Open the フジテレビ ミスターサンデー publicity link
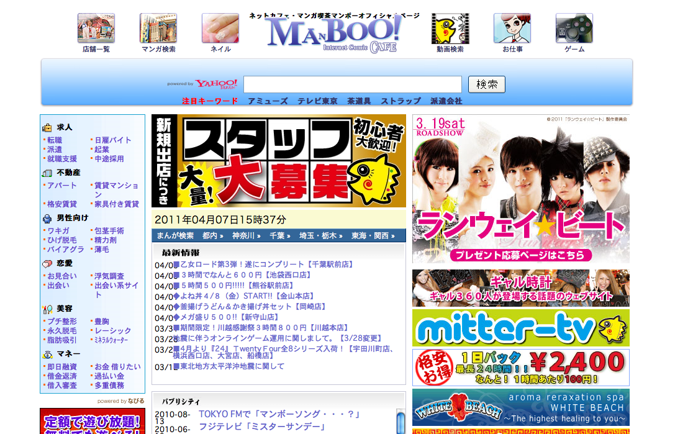 click(x=262, y=427)
